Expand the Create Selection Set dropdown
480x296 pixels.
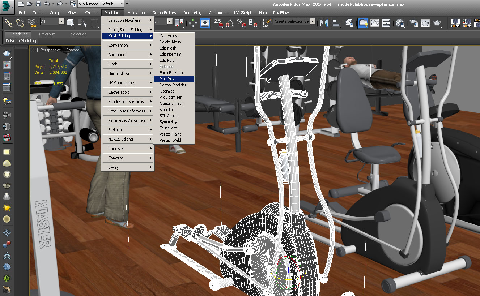tap(312, 22)
